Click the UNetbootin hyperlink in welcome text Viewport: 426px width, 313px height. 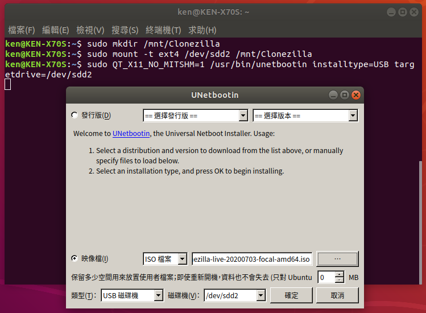tap(131, 134)
